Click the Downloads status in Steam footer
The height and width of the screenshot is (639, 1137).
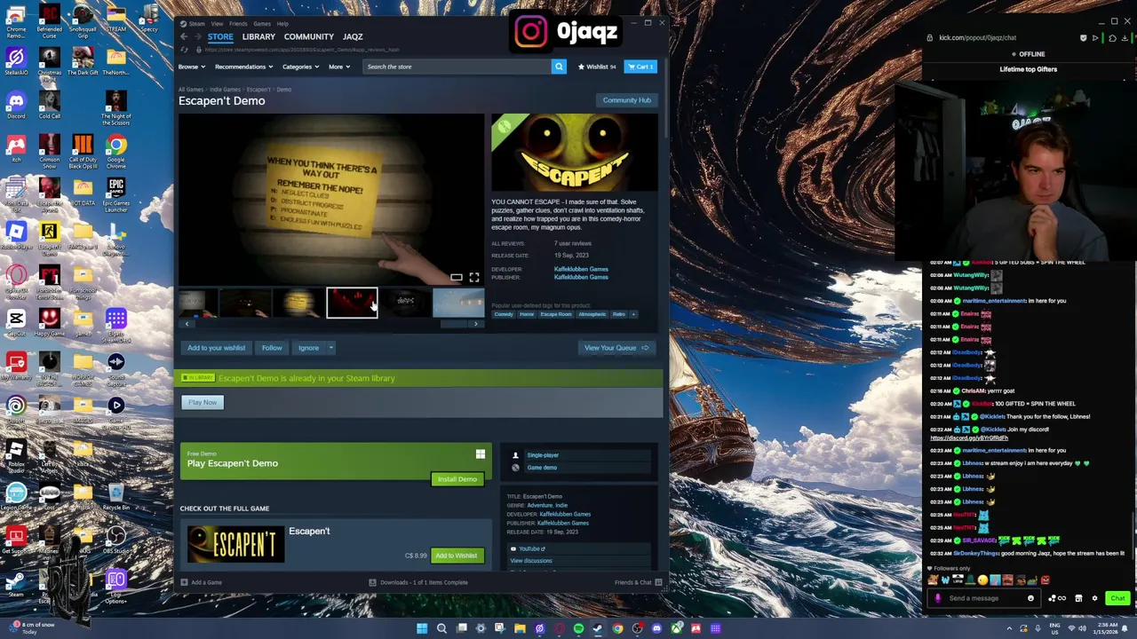pos(418,582)
